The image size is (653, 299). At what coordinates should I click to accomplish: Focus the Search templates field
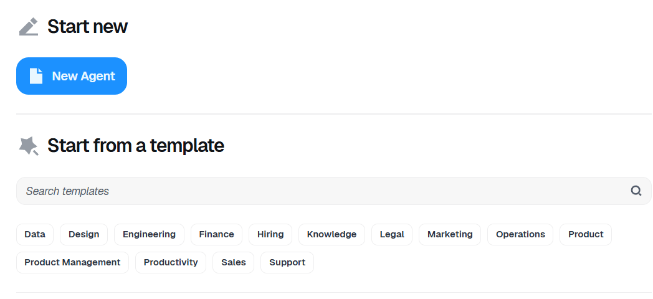coord(333,191)
